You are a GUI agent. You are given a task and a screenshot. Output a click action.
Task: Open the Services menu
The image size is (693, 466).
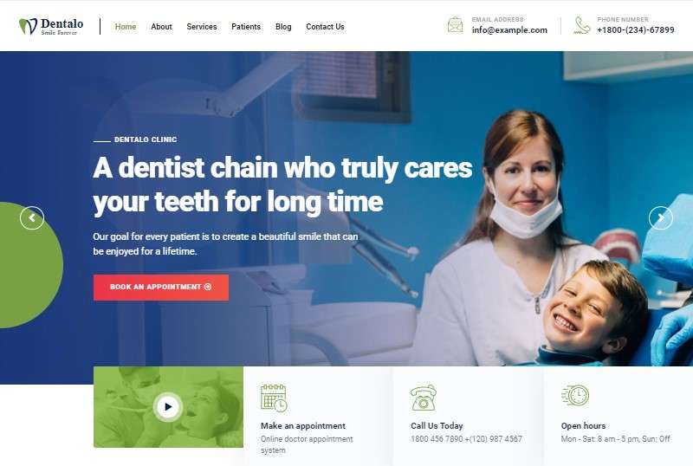click(202, 27)
